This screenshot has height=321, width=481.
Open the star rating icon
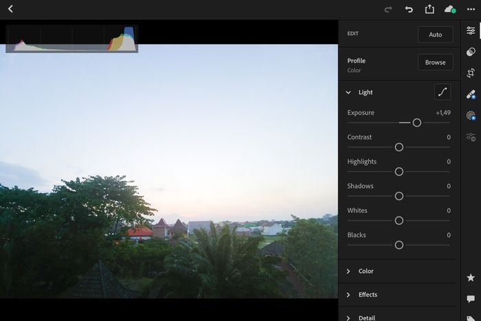coord(471,278)
